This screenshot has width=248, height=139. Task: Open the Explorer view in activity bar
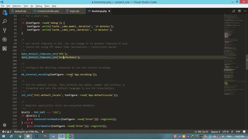(x=5, y=12)
